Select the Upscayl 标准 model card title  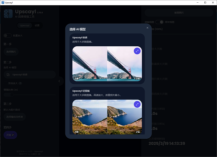(x=80, y=38)
